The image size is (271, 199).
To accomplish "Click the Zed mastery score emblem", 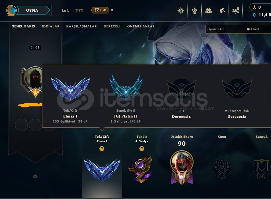I will pyautogui.click(x=182, y=167).
